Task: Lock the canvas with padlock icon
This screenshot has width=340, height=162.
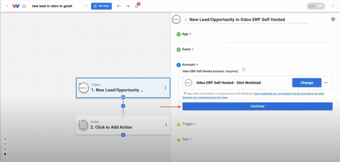Action: coord(5,154)
